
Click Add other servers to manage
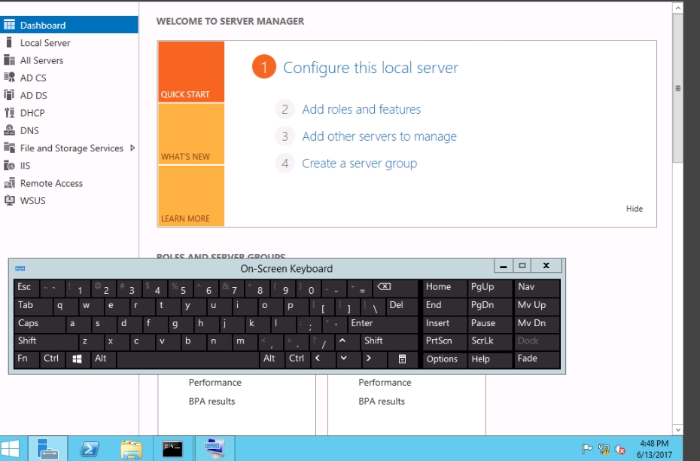[x=379, y=136]
